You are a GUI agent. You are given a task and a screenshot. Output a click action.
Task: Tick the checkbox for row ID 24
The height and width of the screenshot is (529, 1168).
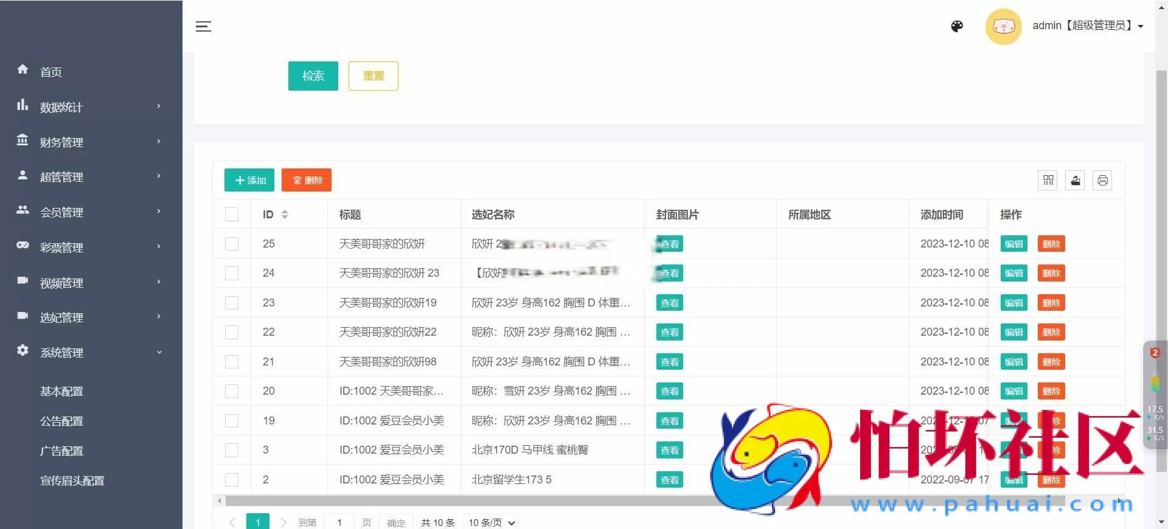[232, 273]
